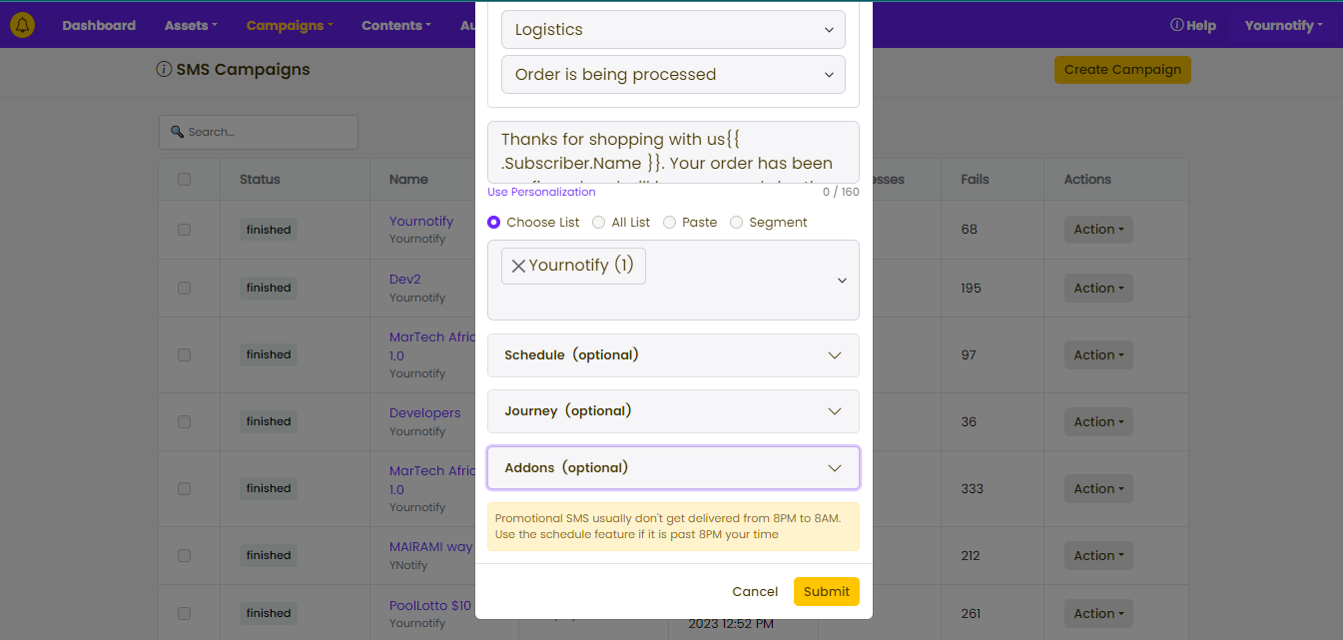Select the Segment radio button
Screen dimensions: 1343x640
coord(736,223)
